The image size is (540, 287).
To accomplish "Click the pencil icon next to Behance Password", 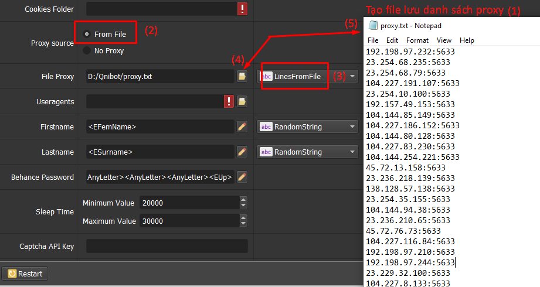I will click(242, 177).
